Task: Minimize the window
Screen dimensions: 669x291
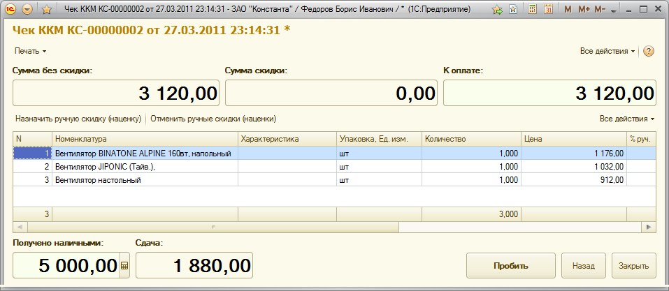Action: coord(629,9)
